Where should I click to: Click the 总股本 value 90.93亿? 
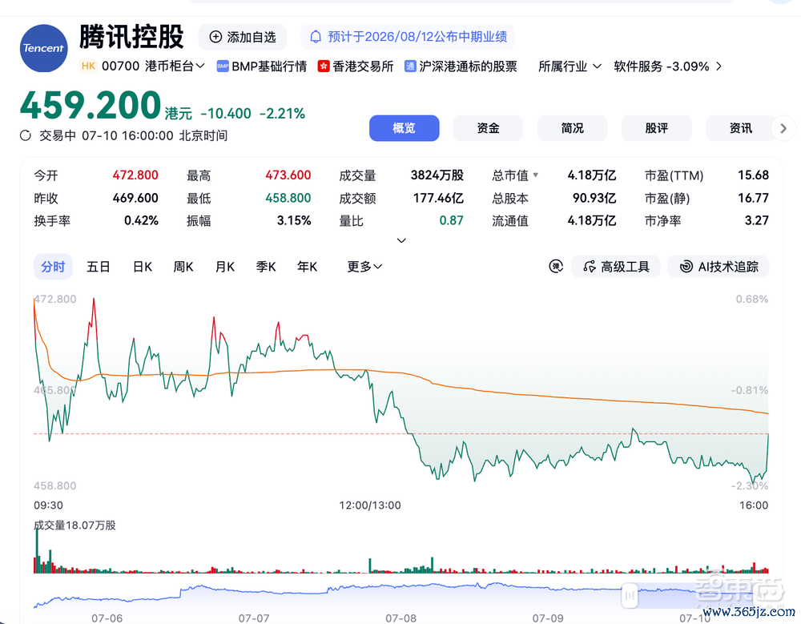594,198
